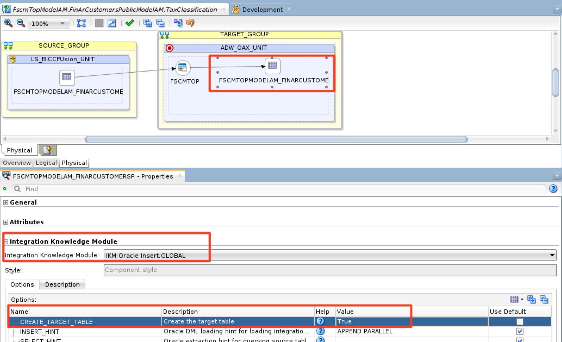This screenshot has width=562, height=342.
Task: Click the orange undo arrow icon
Action: click(x=190, y=23)
